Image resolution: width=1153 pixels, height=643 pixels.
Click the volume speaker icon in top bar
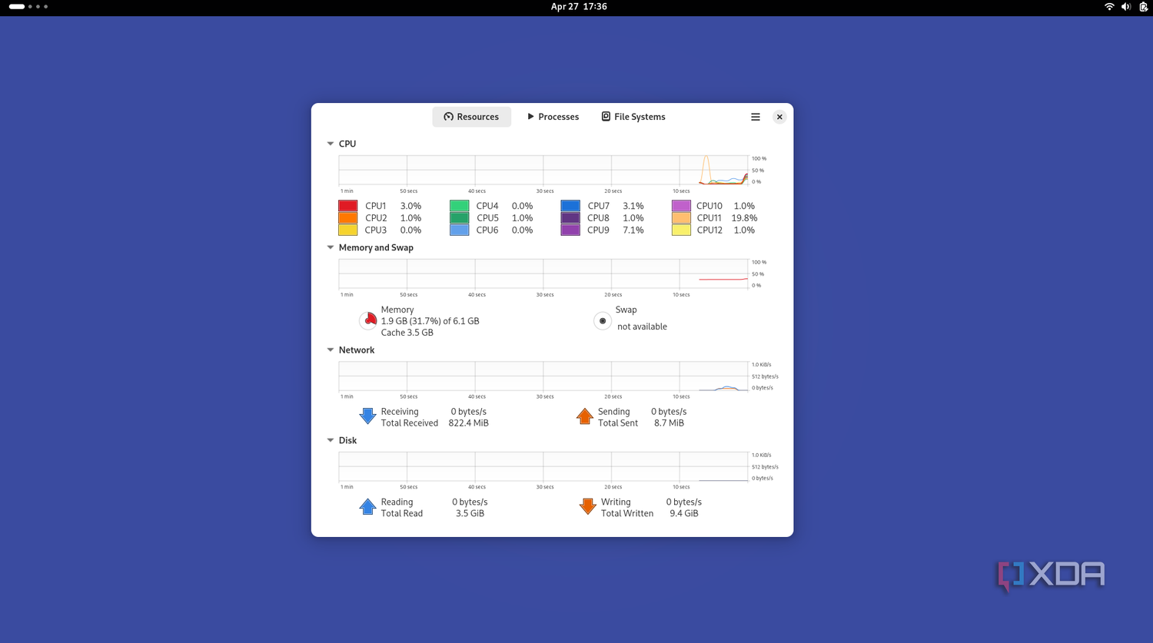click(1126, 7)
